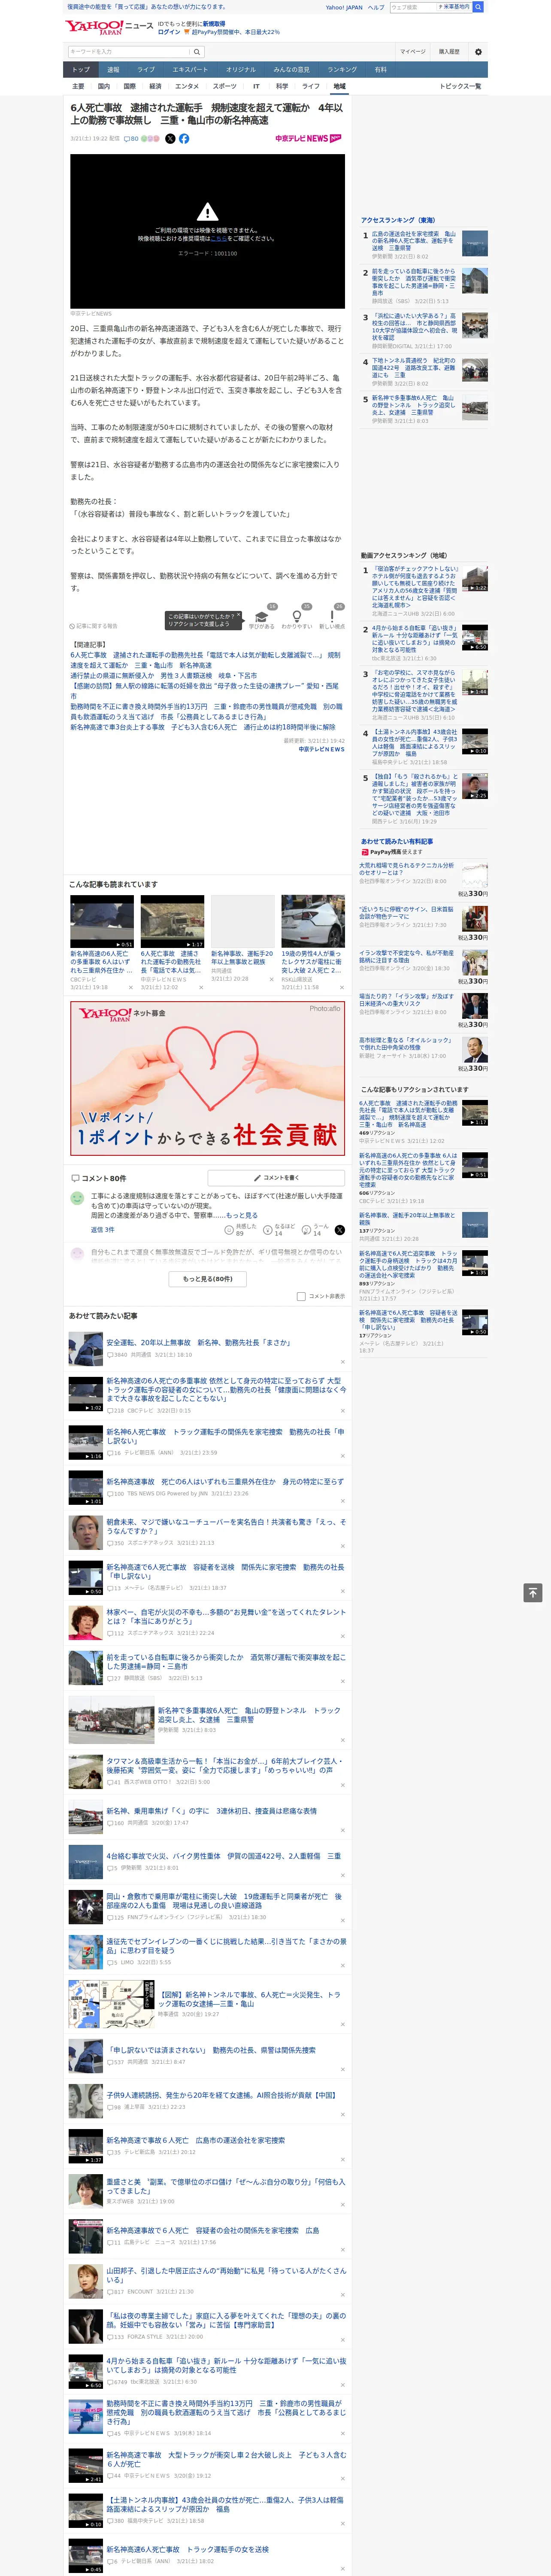Viewport: 551px width, 2576px height.
Task: Open the 速報 navigation tab
Action: [x=113, y=70]
